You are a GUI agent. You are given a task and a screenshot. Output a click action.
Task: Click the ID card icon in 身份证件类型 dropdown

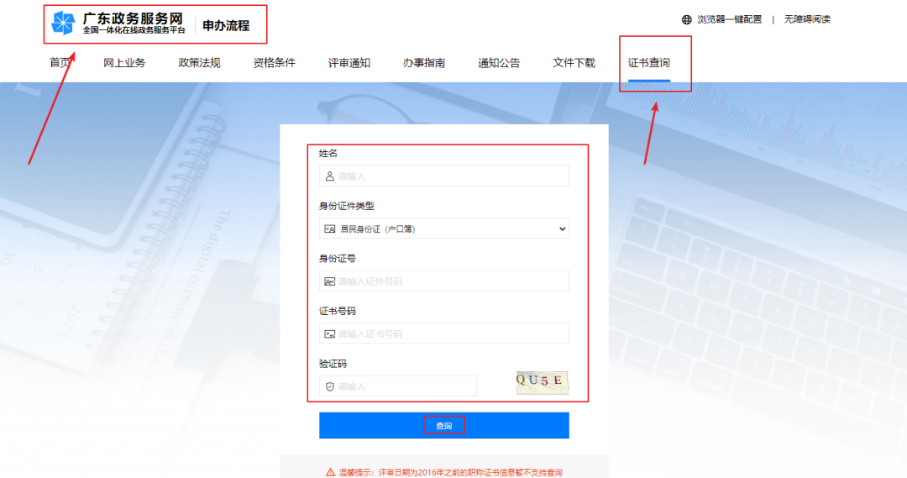(x=330, y=229)
